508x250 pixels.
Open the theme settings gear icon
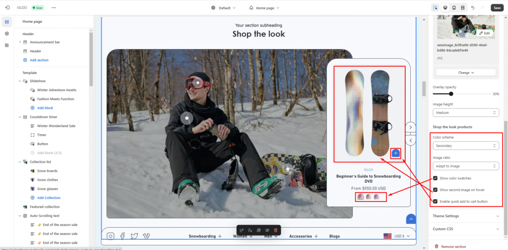coord(7,34)
